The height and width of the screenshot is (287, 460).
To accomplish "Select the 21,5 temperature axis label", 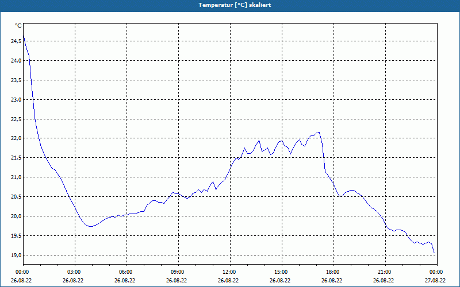I will (16, 158).
